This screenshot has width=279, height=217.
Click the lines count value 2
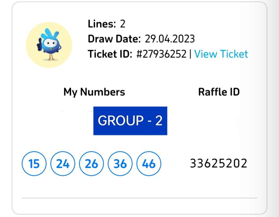pyautogui.click(x=123, y=24)
